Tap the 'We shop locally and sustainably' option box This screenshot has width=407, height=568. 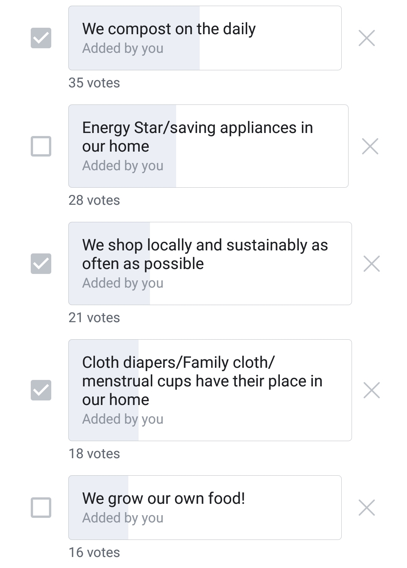click(210, 264)
